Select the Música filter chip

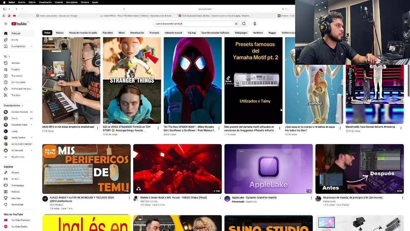tap(60, 33)
